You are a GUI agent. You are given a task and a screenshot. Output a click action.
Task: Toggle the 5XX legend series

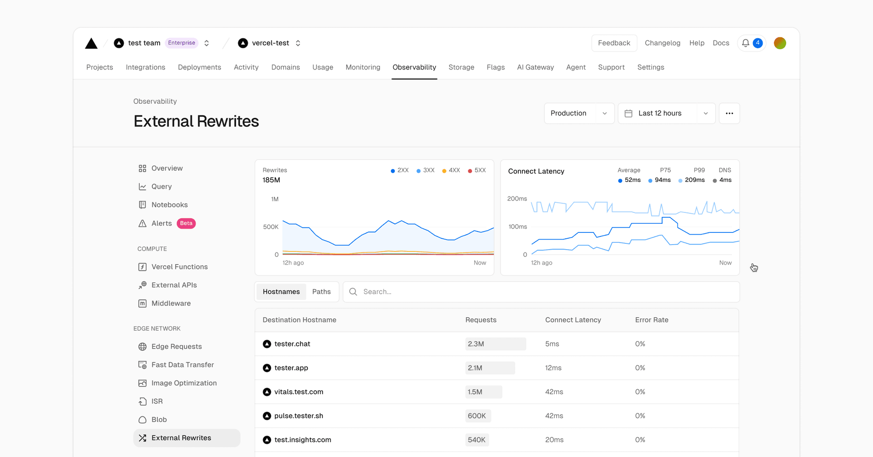477,171
